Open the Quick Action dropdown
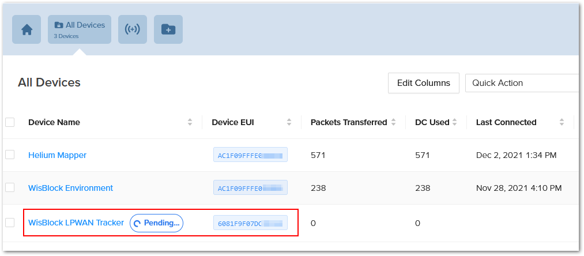The image size is (584, 256). (x=522, y=83)
